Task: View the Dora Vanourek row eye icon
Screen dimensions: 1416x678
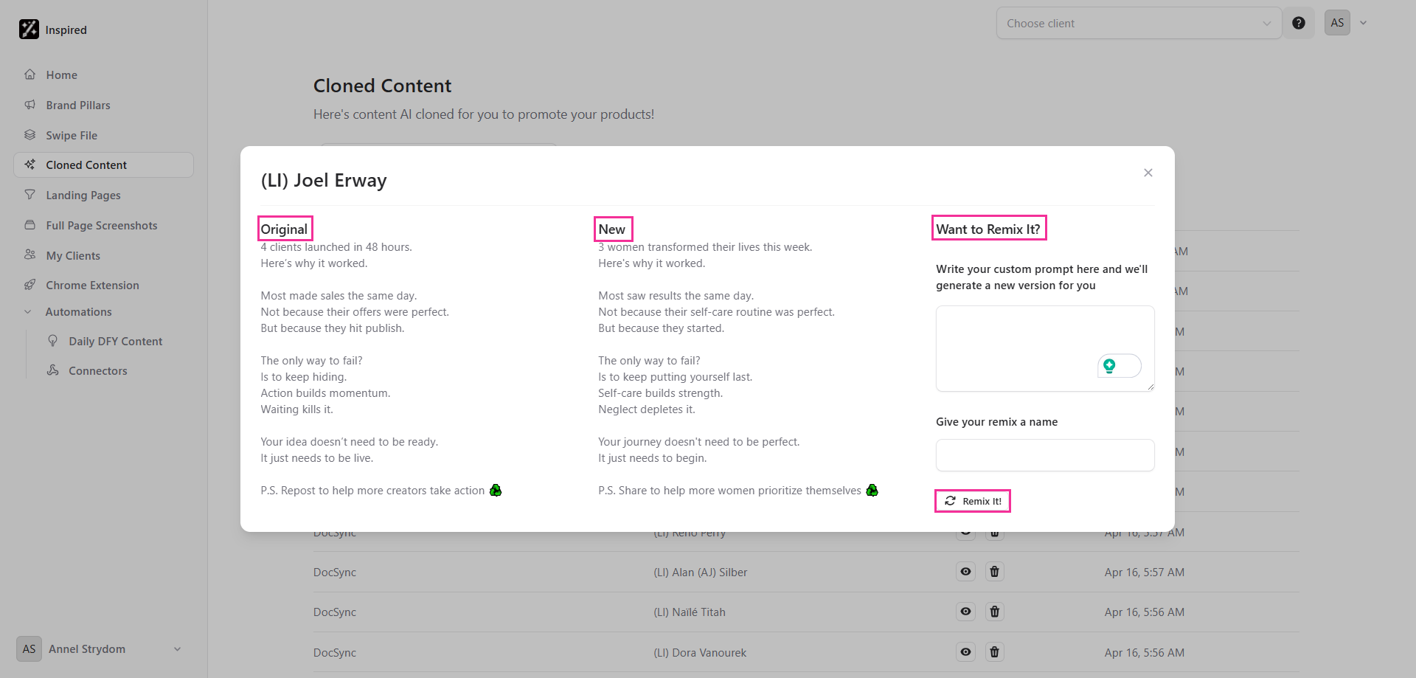Action: tap(965, 652)
